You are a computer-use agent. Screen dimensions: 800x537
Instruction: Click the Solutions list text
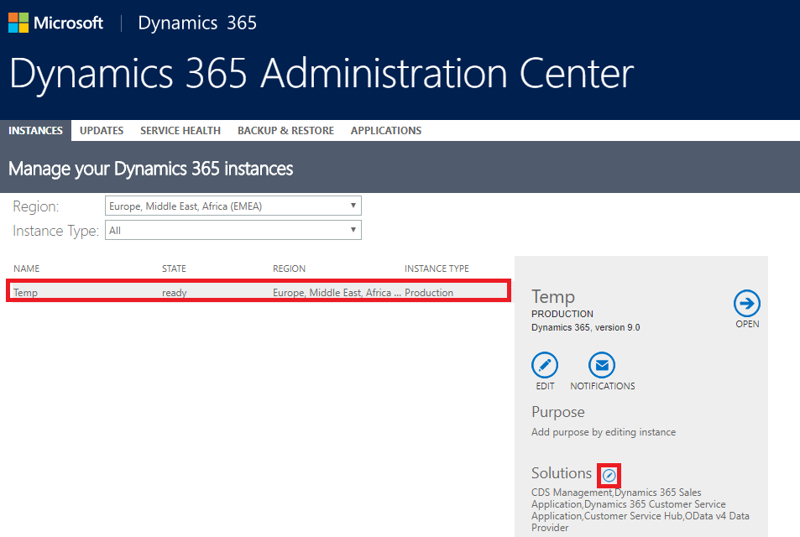point(641,510)
